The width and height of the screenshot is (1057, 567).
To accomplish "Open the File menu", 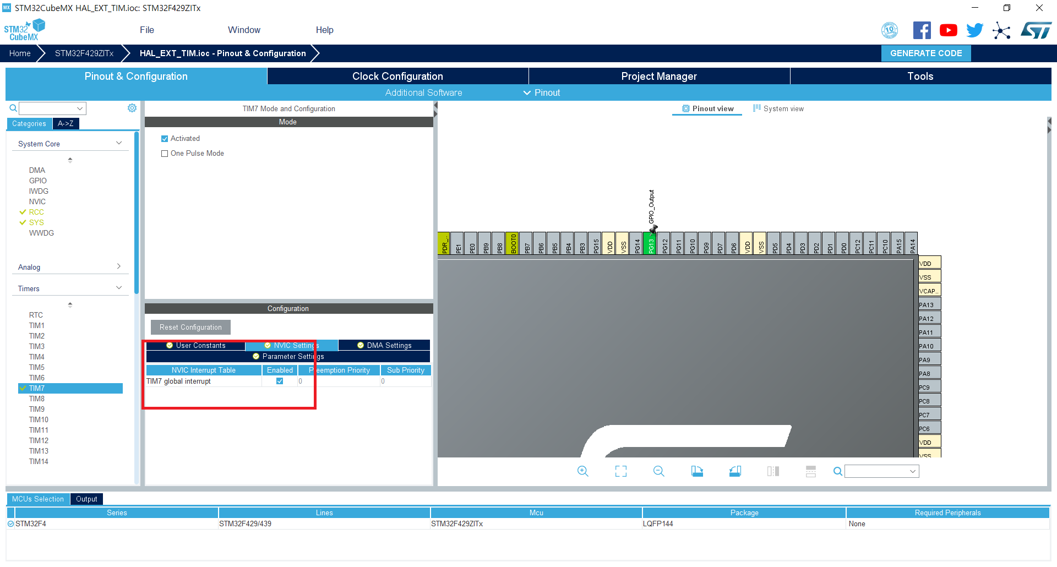I will 147,30.
